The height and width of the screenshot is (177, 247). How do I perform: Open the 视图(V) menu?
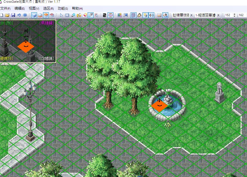tap(34, 9)
